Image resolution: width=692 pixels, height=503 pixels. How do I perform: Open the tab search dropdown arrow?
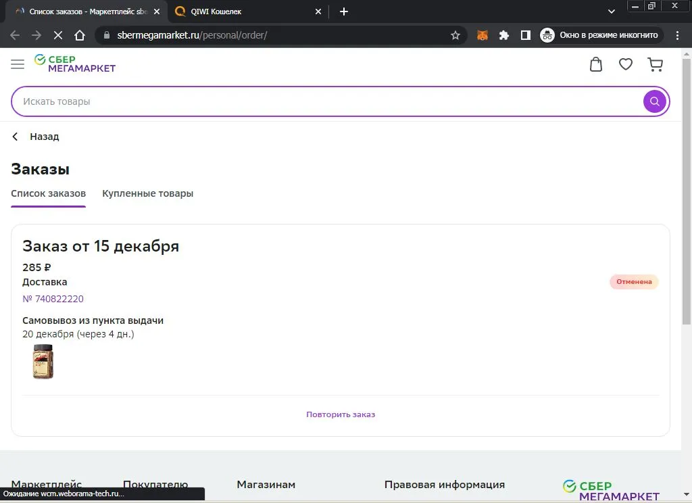coord(611,12)
